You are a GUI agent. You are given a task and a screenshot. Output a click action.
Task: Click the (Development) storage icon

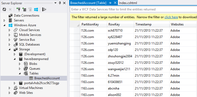coord(21,54)
